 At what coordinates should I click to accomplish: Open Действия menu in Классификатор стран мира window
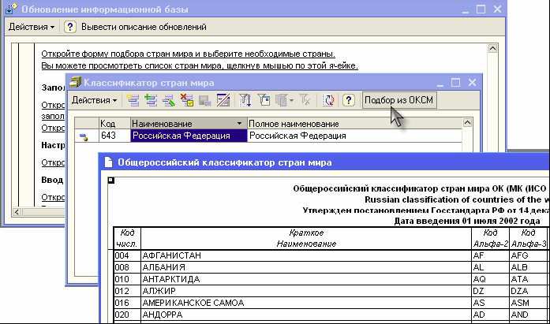coord(94,100)
